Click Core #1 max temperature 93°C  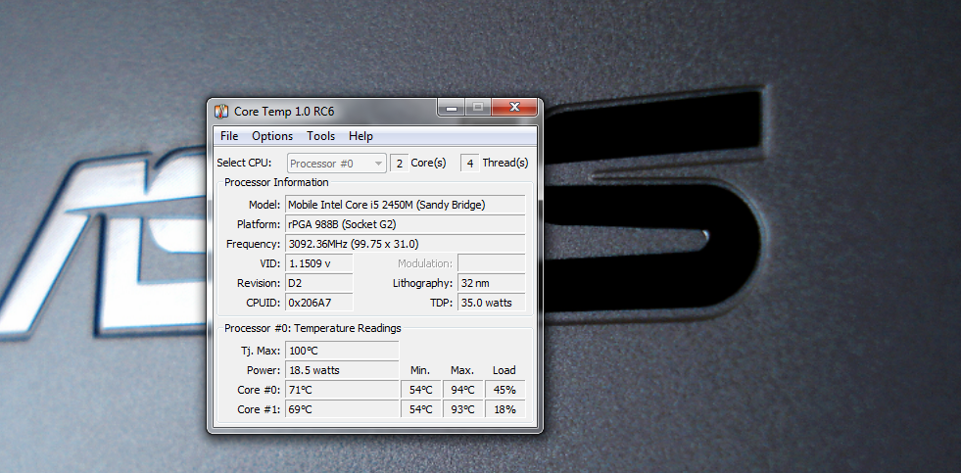[462, 409]
